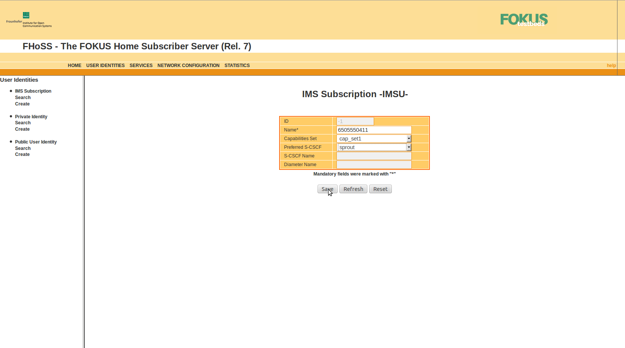Create a new Public User Identity

(22, 154)
